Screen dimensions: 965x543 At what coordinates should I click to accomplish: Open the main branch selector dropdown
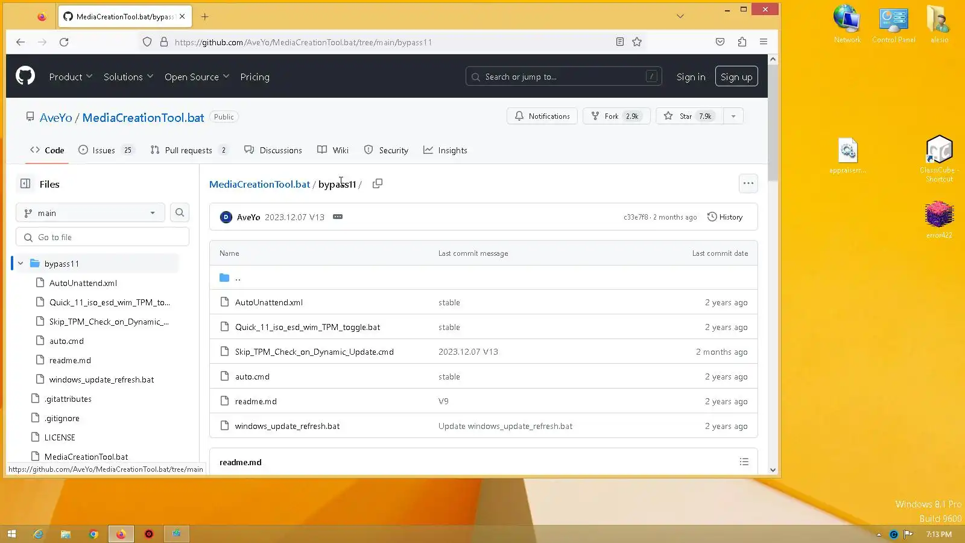pyautogui.click(x=90, y=213)
